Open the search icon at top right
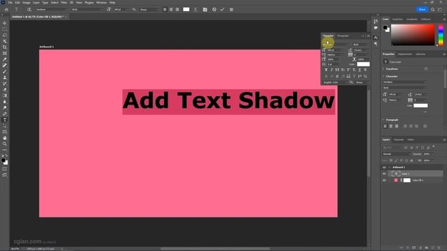The width and height of the screenshot is (447, 251). pyautogui.click(x=433, y=9)
